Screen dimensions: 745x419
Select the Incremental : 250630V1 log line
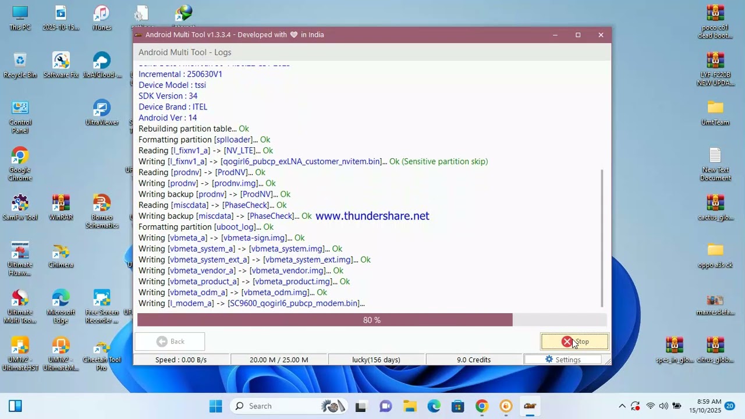pos(180,74)
